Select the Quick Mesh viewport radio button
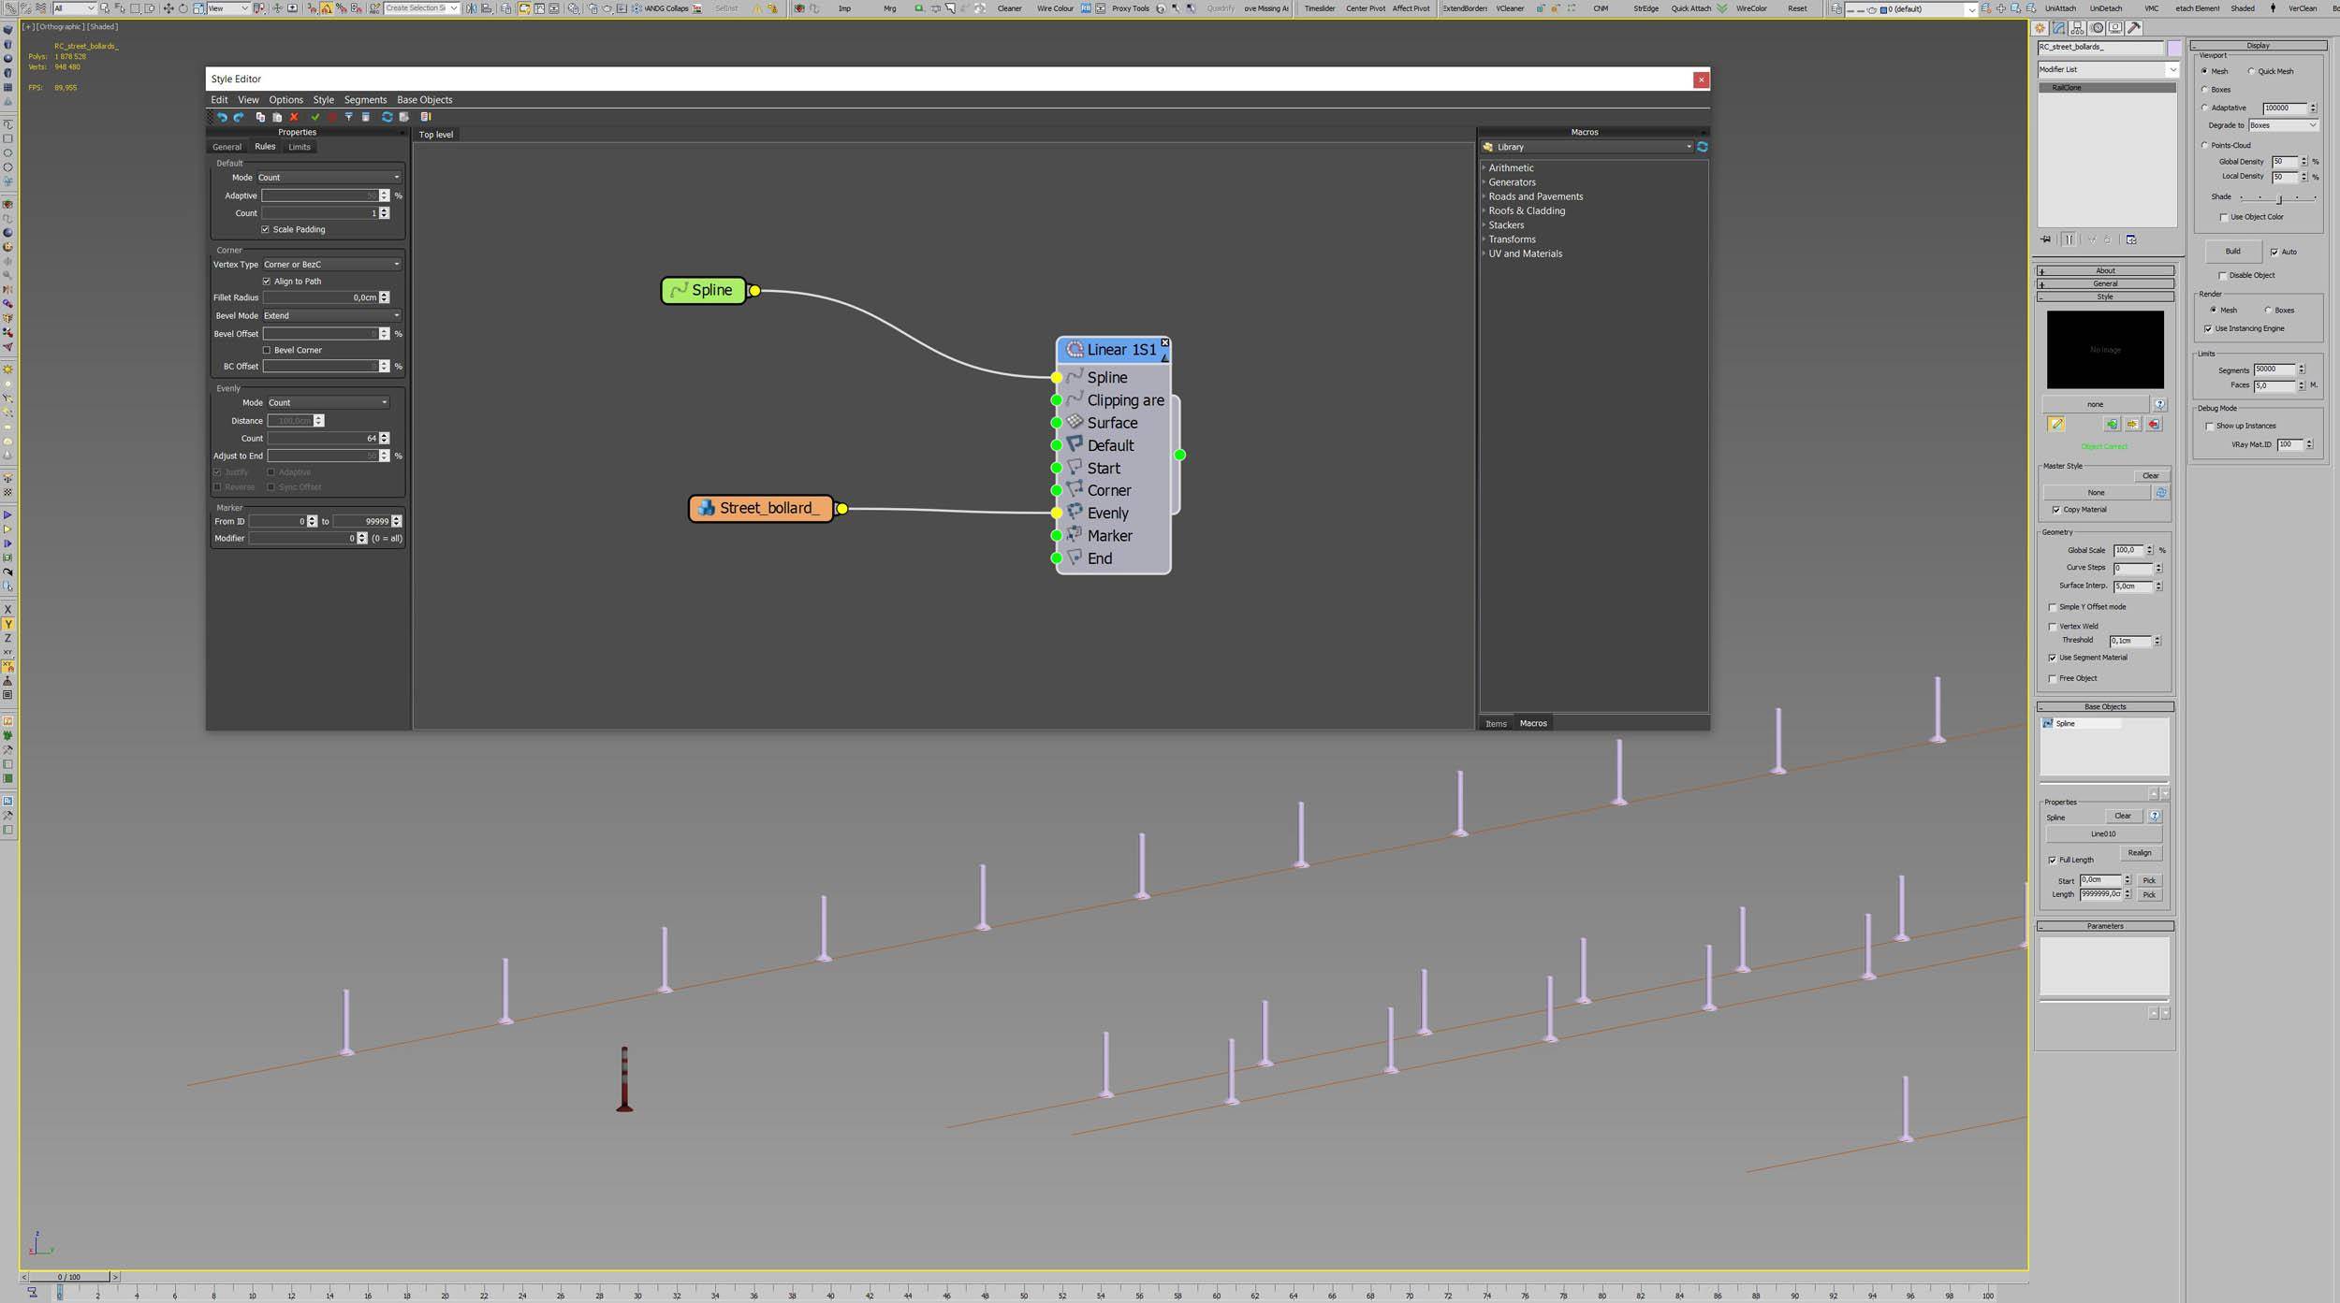The width and height of the screenshot is (2340, 1303). pyautogui.click(x=2251, y=71)
